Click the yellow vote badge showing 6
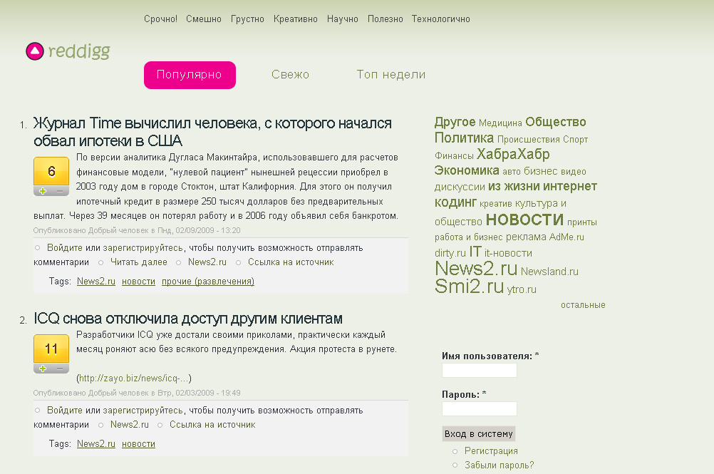This screenshot has width=714, height=474. [x=51, y=172]
